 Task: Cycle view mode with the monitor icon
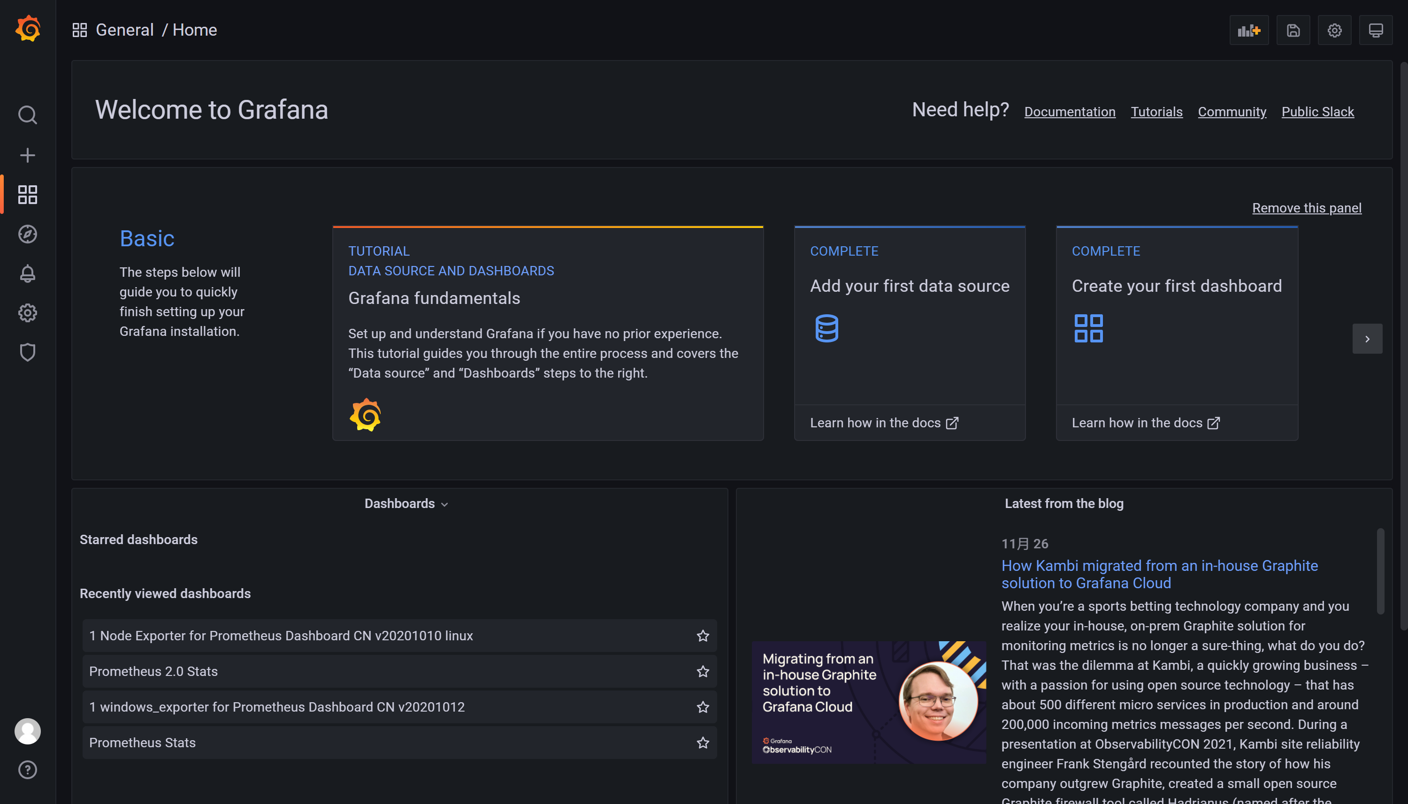pos(1376,30)
